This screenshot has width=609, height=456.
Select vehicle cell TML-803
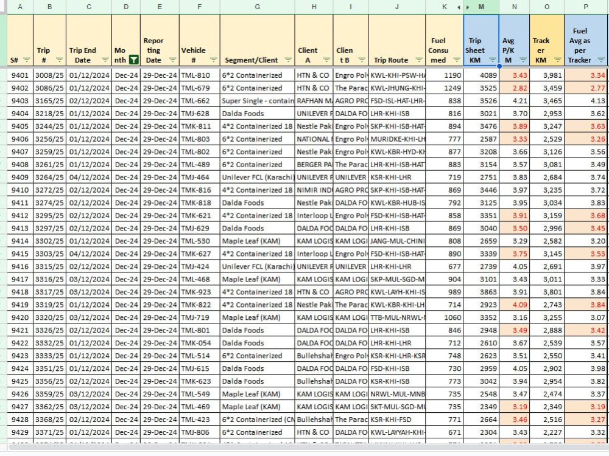click(x=200, y=139)
